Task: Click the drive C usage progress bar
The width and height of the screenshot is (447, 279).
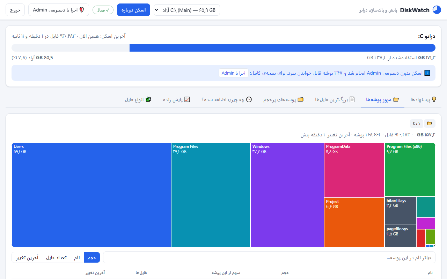Action: [223, 48]
